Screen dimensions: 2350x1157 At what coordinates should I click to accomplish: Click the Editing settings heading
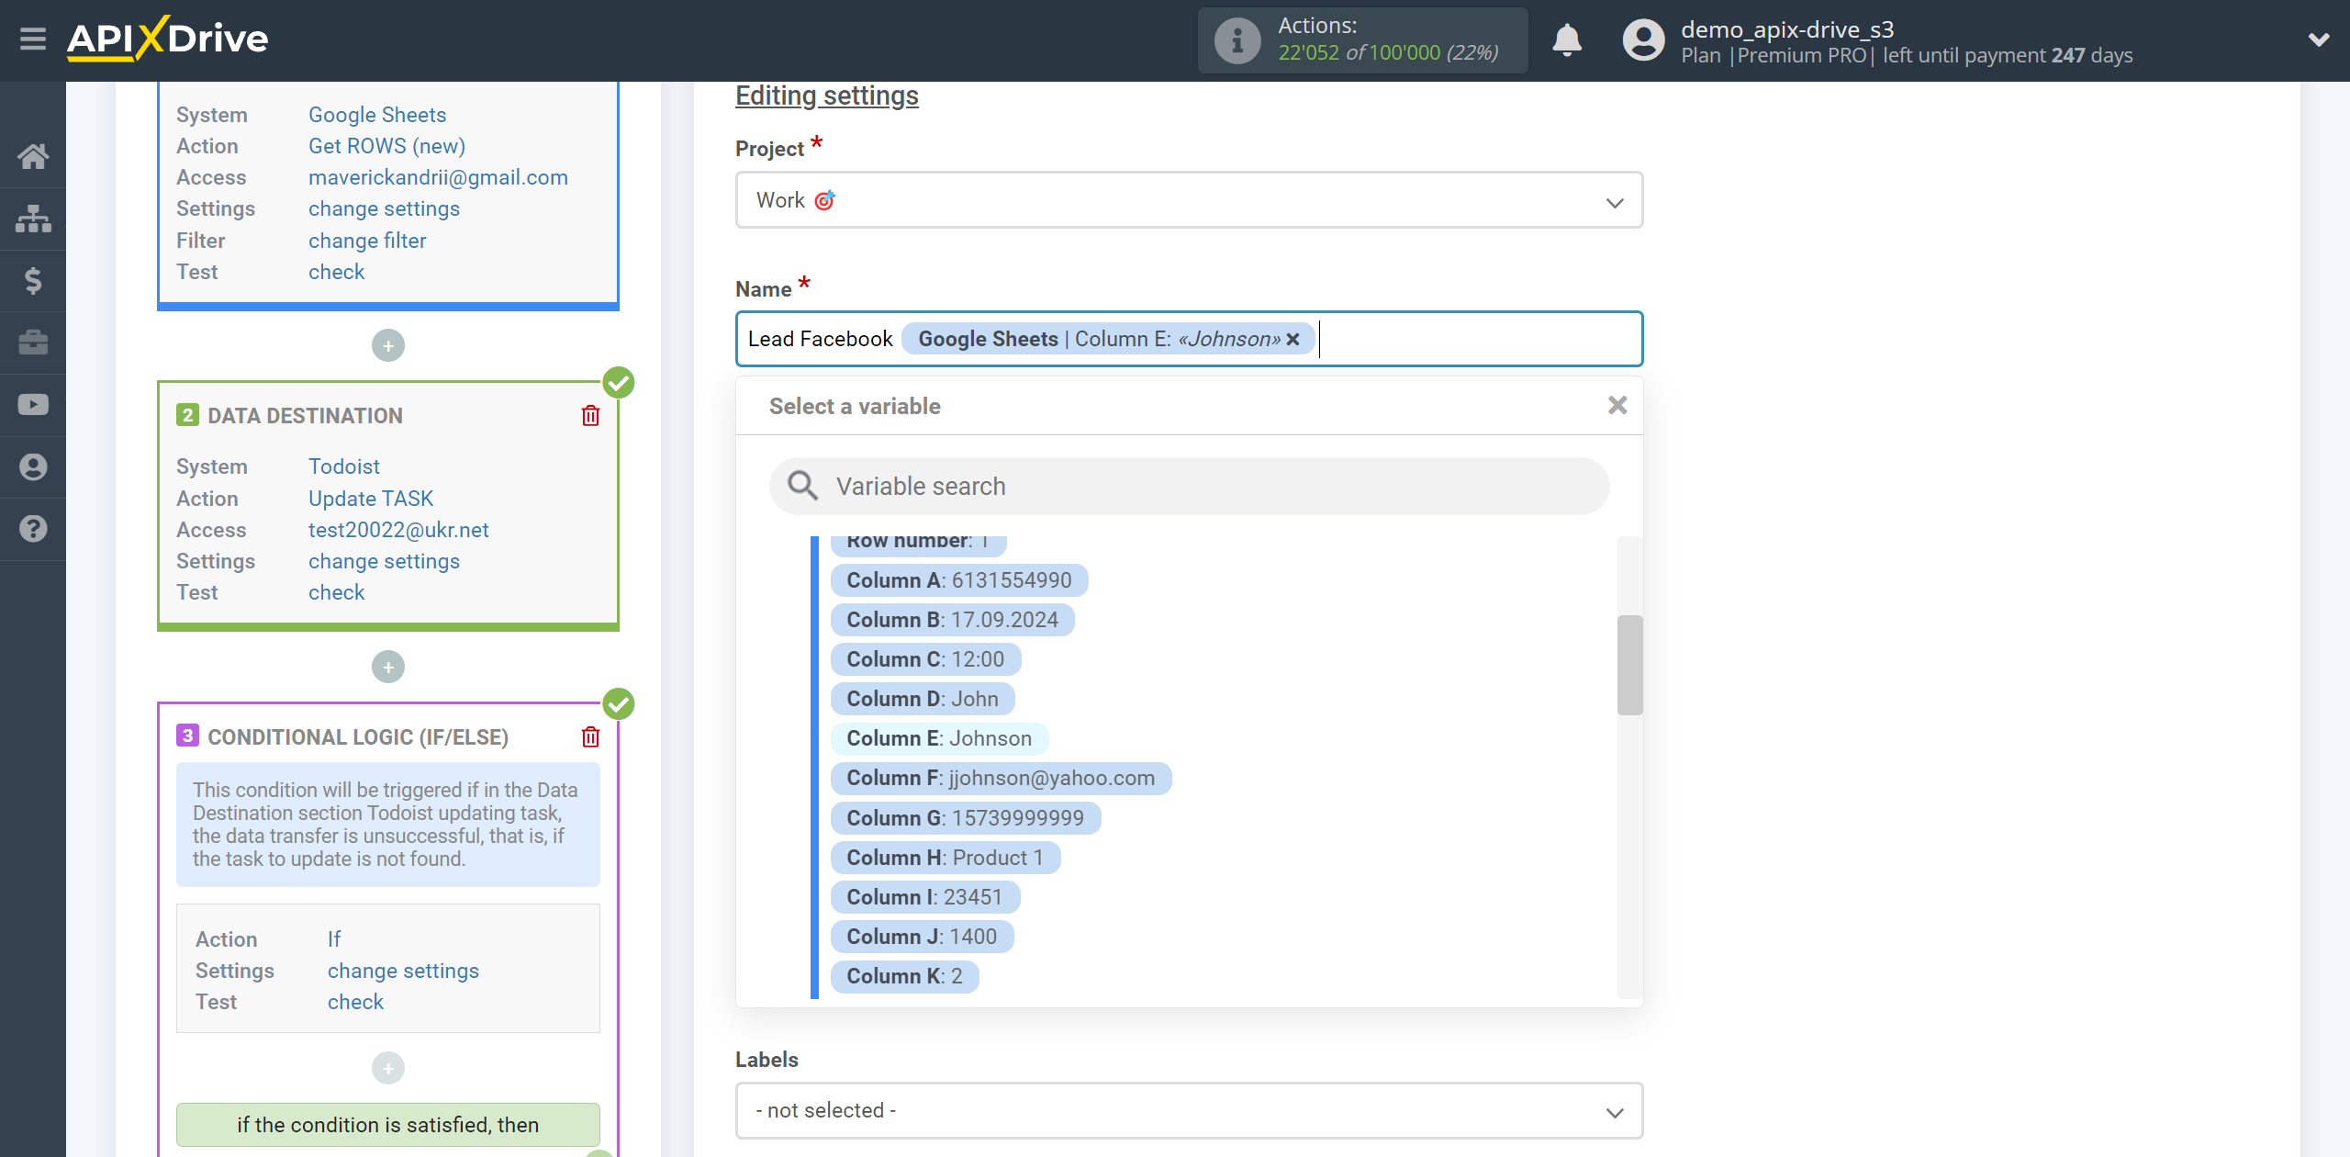tap(826, 95)
